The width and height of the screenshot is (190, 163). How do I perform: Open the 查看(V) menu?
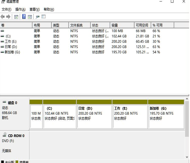click(34, 9)
